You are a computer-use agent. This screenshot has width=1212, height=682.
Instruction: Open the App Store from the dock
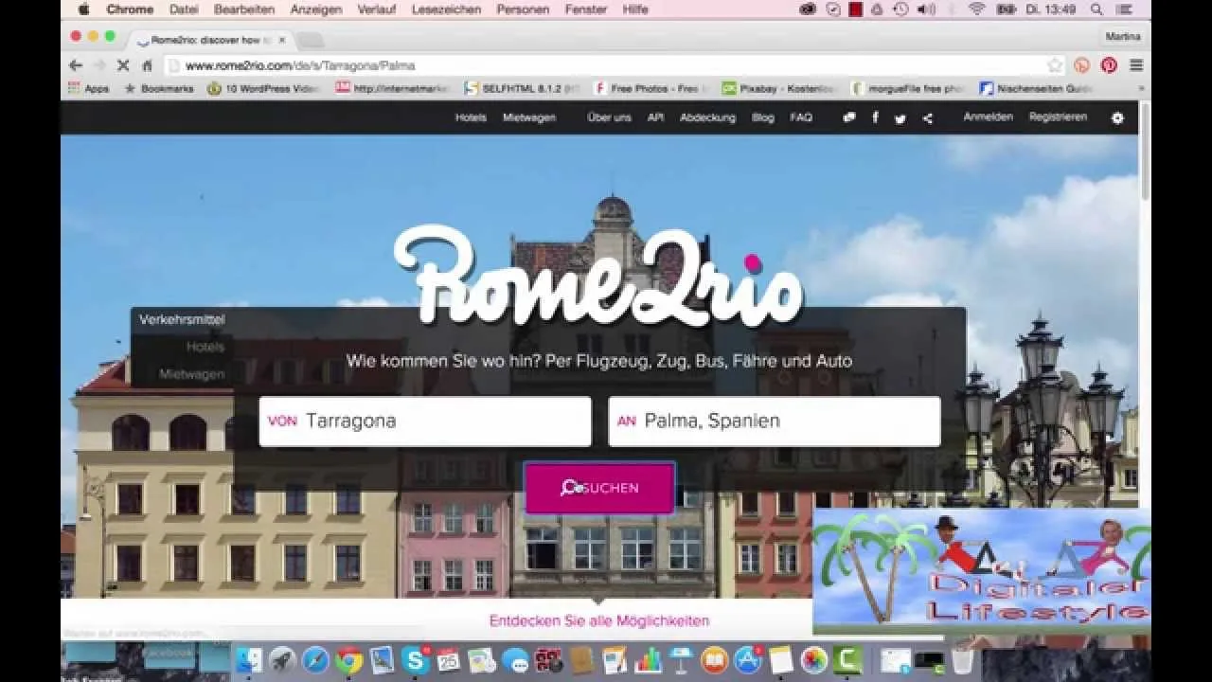tap(747, 660)
